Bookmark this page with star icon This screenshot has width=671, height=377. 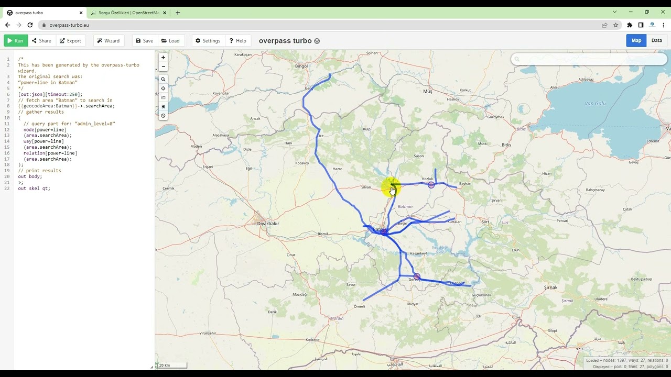tap(616, 25)
